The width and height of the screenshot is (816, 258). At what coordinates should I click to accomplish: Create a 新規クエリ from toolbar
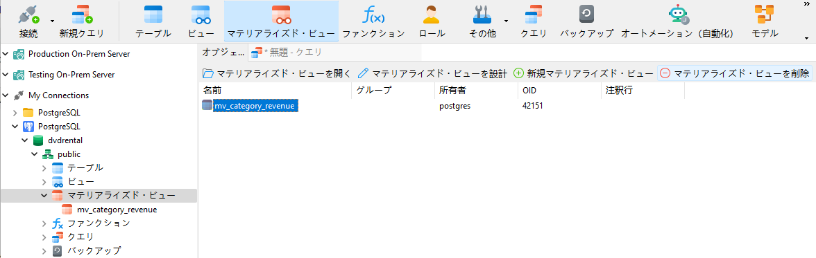(81, 21)
